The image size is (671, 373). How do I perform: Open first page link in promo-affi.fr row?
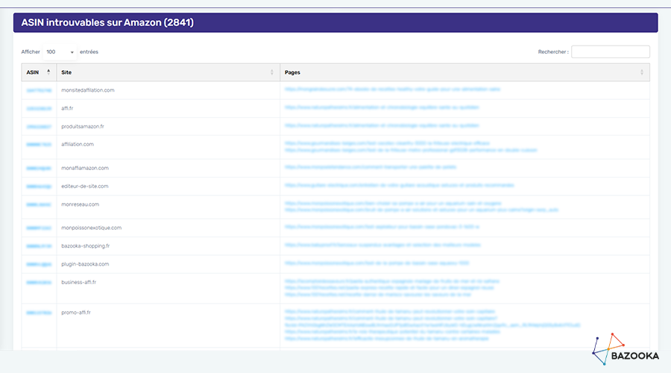[390, 311]
